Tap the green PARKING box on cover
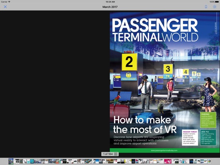 pos(208,120)
